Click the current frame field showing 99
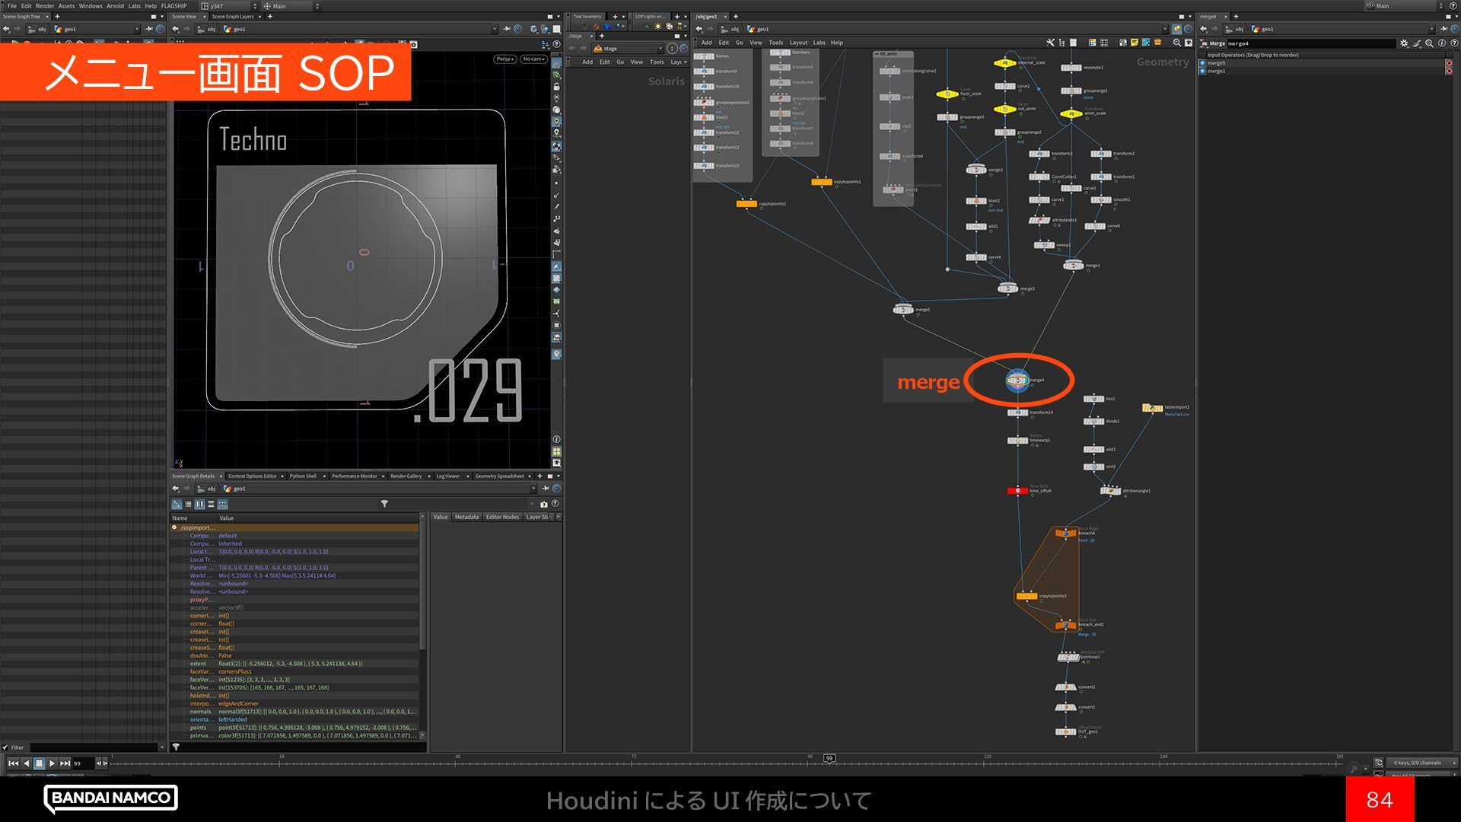Image resolution: width=1461 pixels, height=822 pixels. (x=81, y=763)
